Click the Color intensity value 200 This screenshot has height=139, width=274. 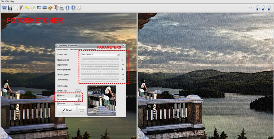pos(123,80)
